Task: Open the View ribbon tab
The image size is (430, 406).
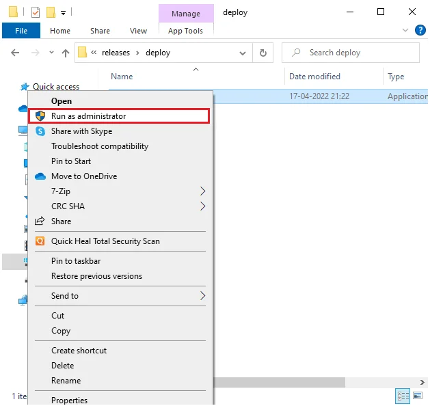Action: tap(139, 31)
